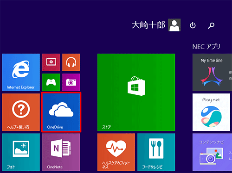This screenshot has width=232, height=173.
Task: Open the Music headphones tile
Action: coord(71,62)
